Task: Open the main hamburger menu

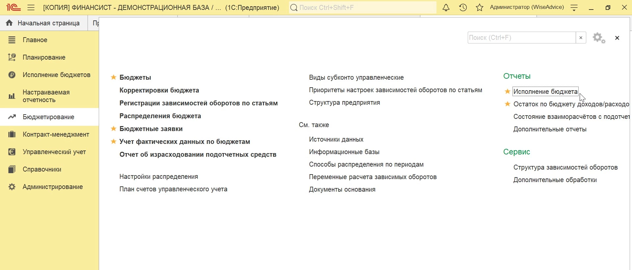Action: coord(31,7)
